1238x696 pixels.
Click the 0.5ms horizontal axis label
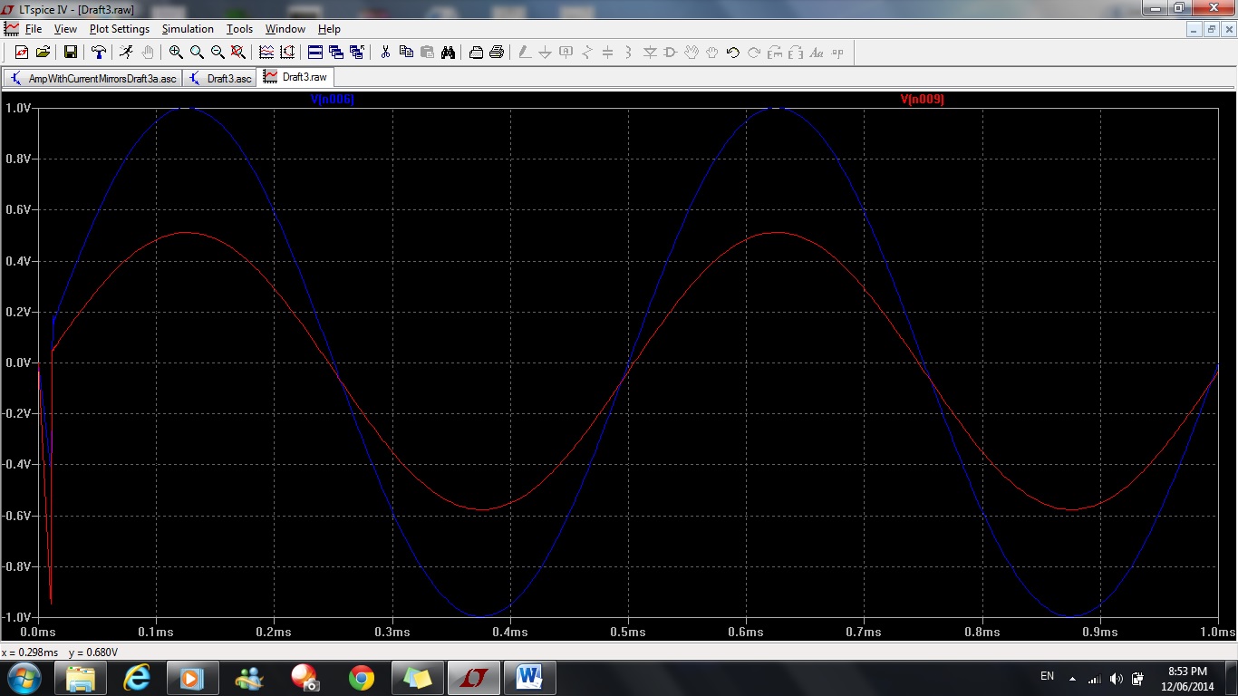pyautogui.click(x=627, y=632)
